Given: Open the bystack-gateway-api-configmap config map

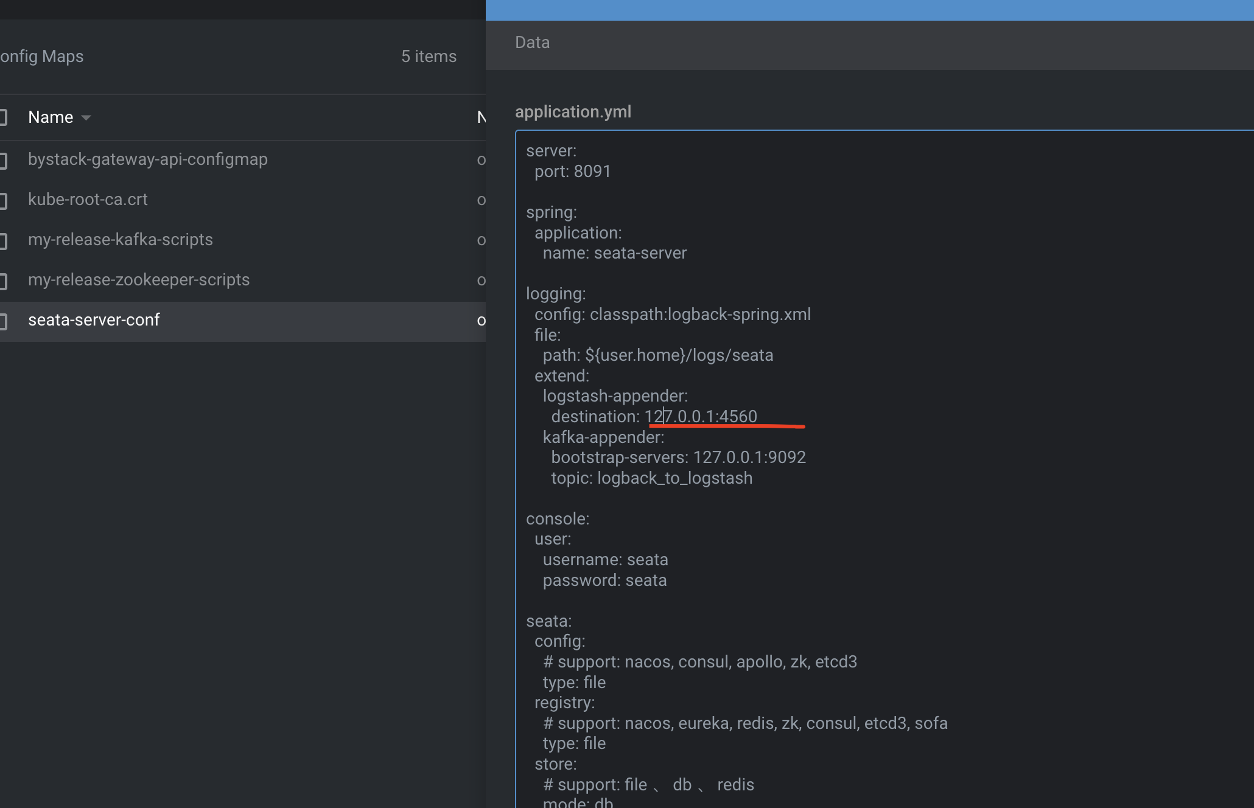Looking at the screenshot, I should pyautogui.click(x=147, y=159).
